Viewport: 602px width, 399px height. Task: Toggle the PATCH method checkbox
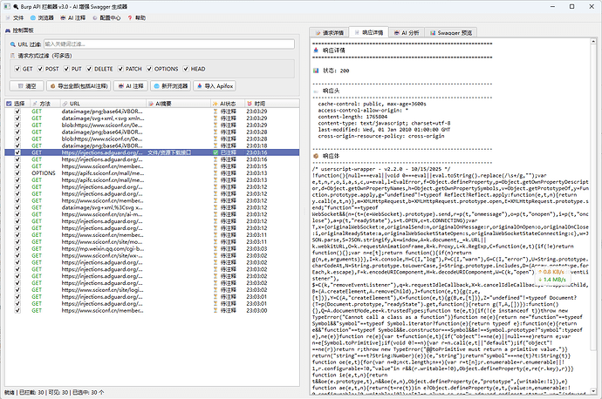[x=120, y=69]
